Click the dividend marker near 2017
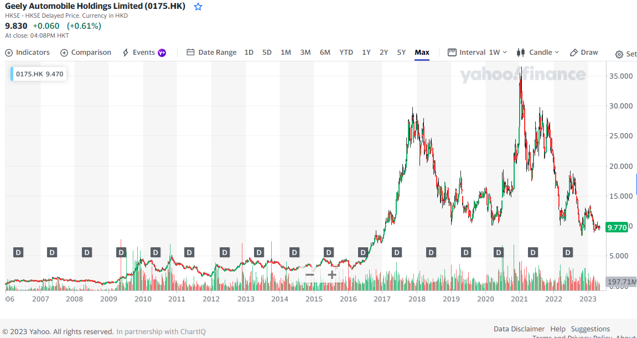The width and height of the screenshot is (637, 338). click(x=396, y=252)
